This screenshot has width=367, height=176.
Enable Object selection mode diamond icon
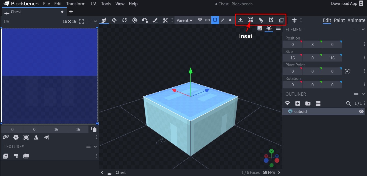coord(200,20)
